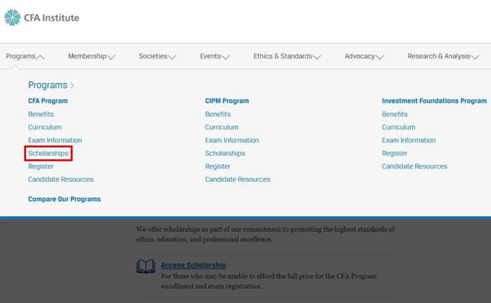
Task: Click the Access Scholarship book icon
Action: (x=146, y=266)
